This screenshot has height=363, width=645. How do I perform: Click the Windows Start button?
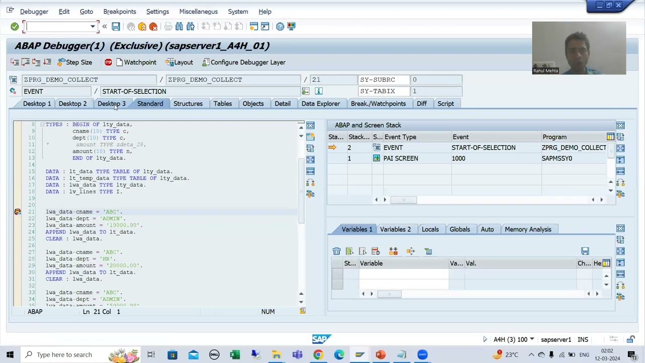click(x=10, y=354)
